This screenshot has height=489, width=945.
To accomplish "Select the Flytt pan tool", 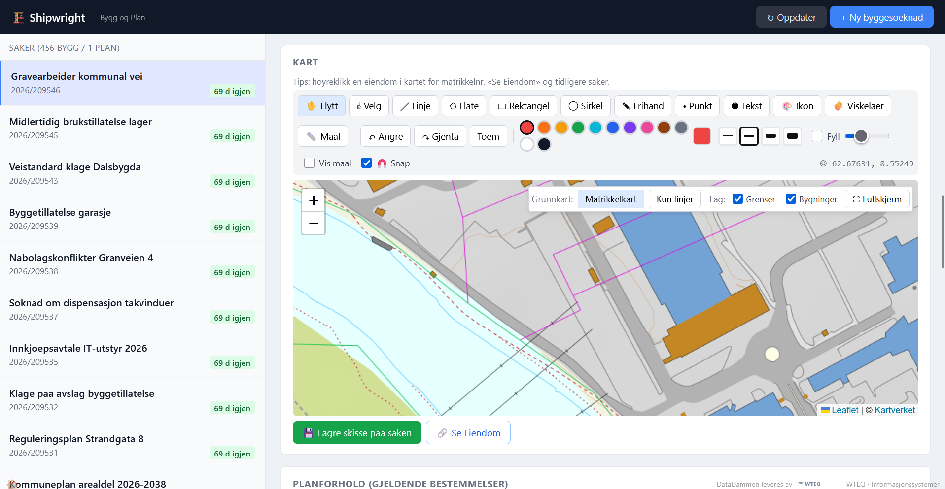I will click(321, 106).
